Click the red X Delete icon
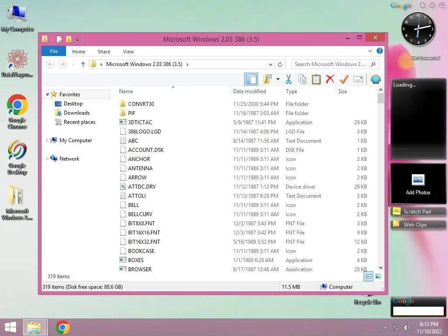The height and width of the screenshot is (336, 448). click(x=330, y=79)
